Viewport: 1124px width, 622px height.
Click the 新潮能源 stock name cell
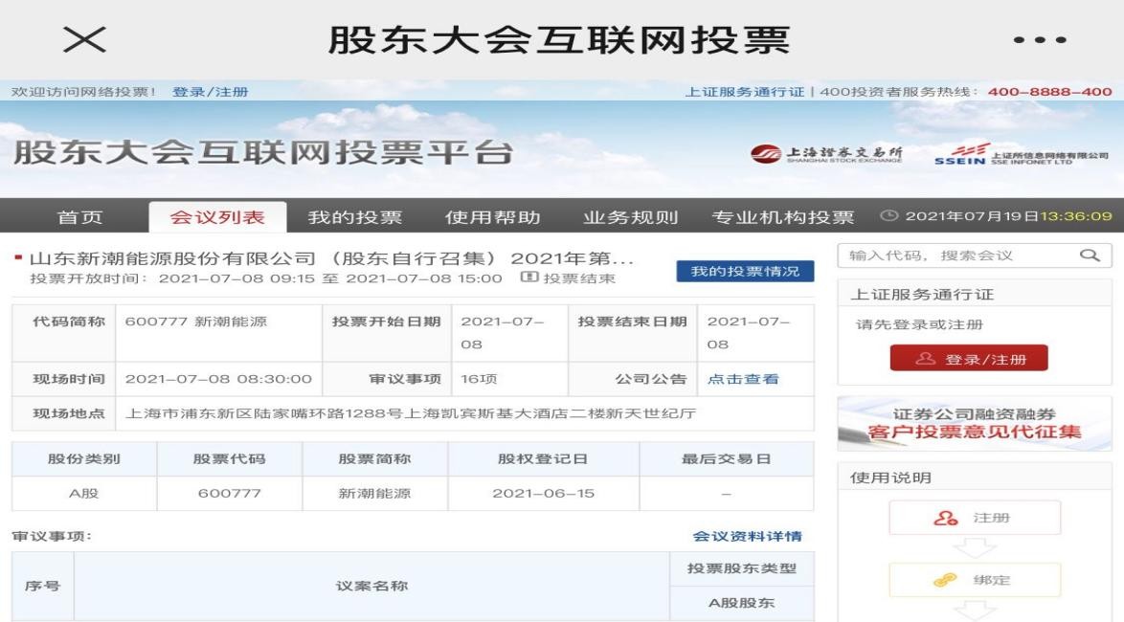coord(375,493)
